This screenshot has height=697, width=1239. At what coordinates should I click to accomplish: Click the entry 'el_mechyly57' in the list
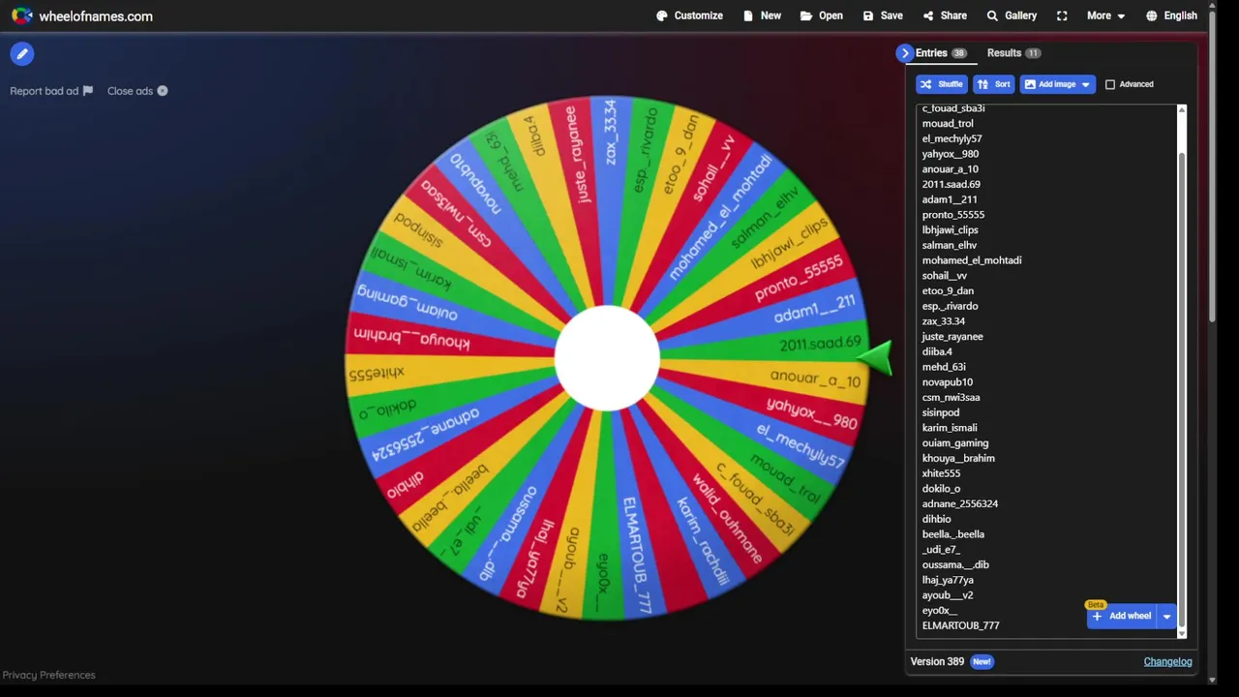(x=952, y=139)
